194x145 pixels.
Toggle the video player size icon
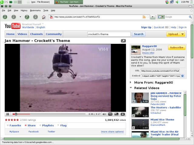[x=116, y=114]
